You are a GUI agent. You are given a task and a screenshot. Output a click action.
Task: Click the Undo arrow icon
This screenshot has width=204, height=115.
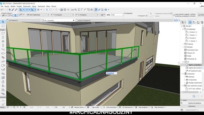tap(2, 10)
